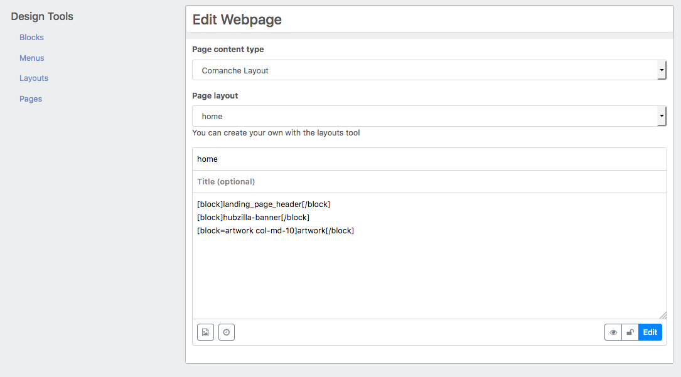Click the home page link field
The height and width of the screenshot is (377, 681).
[429, 159]
